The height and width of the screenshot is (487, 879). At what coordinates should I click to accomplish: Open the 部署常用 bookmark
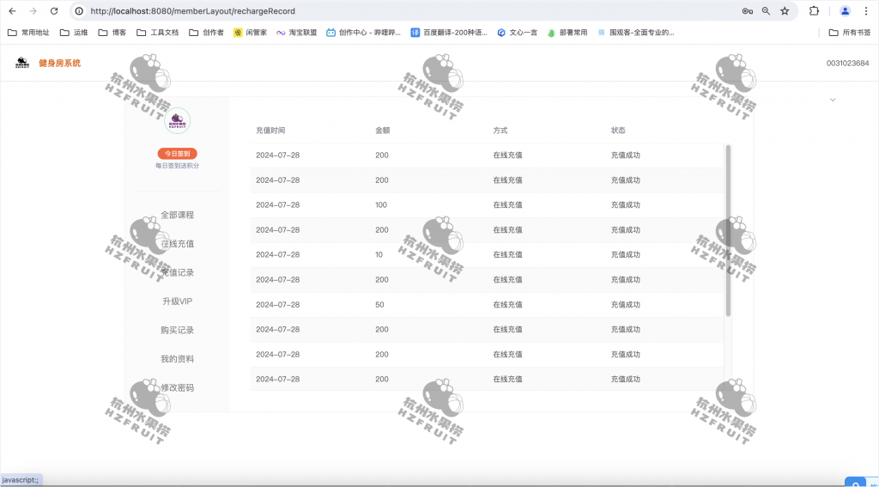tap(567, 33)
